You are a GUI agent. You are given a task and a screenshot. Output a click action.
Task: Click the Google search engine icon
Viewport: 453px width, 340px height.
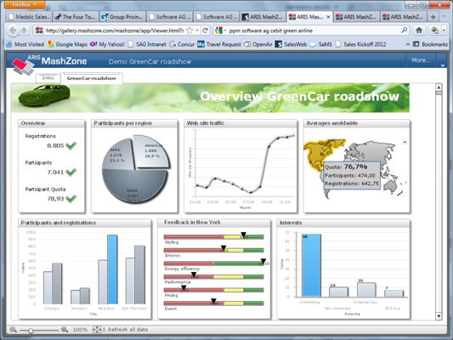point(218,31)
